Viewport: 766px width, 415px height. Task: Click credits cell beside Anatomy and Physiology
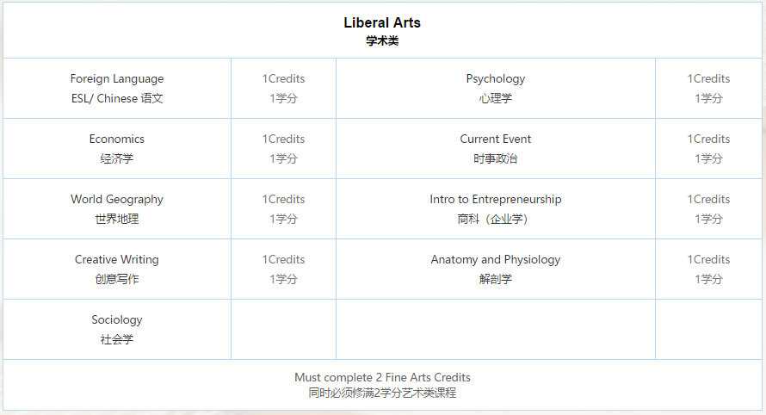coord(708,269)
